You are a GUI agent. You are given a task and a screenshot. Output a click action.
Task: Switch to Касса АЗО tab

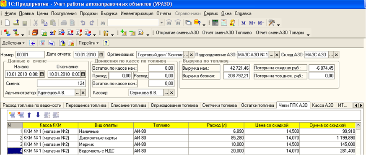[323, 105]
